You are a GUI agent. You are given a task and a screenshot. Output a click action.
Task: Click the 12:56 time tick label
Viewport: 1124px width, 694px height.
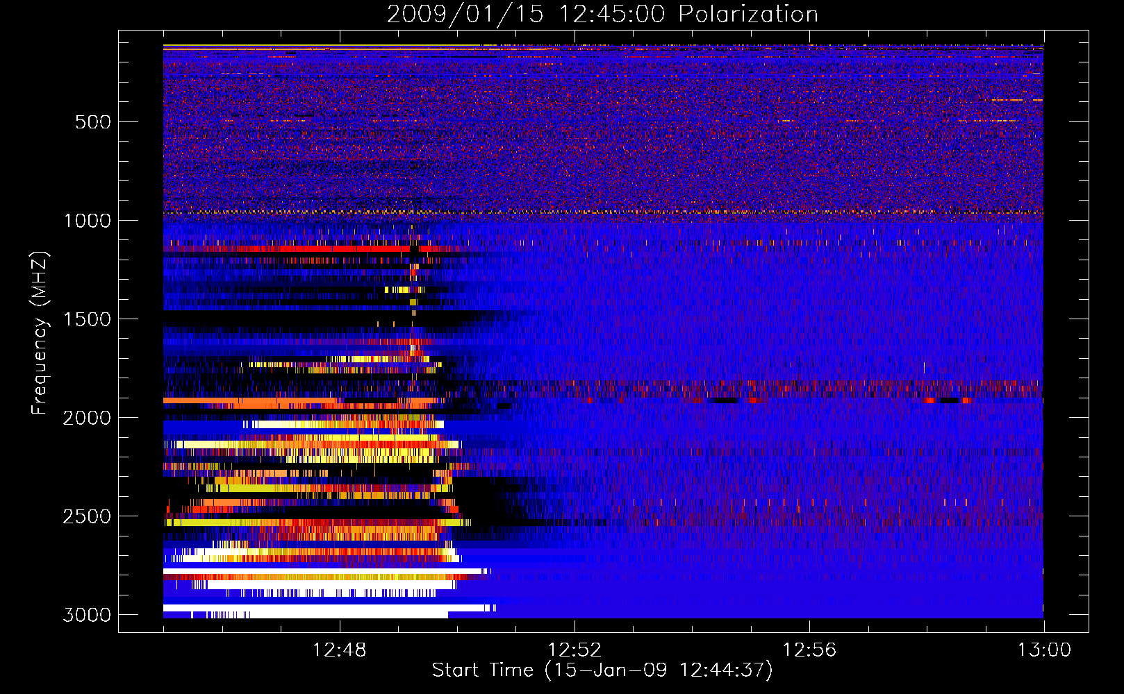tap(809, 650)
